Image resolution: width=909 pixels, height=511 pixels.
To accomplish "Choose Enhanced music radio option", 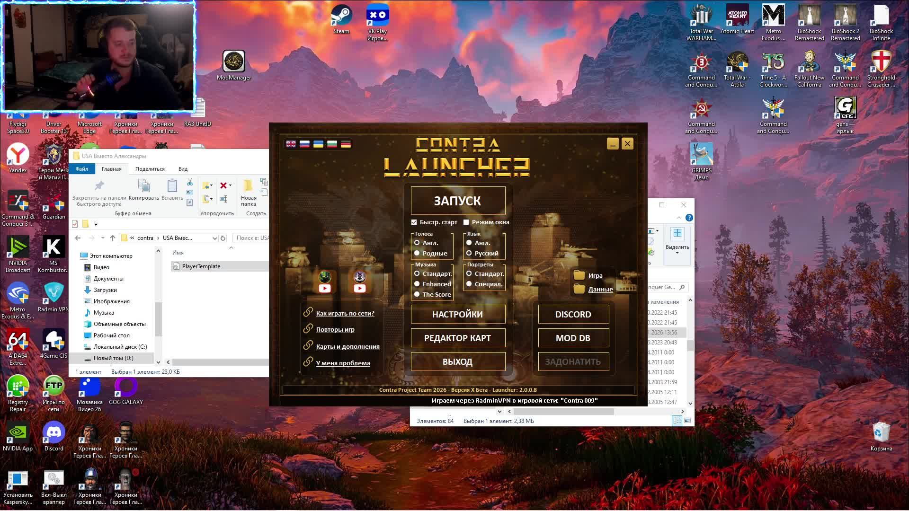I will click(417, 284).
